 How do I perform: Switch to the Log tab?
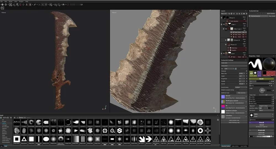(1, 146)
